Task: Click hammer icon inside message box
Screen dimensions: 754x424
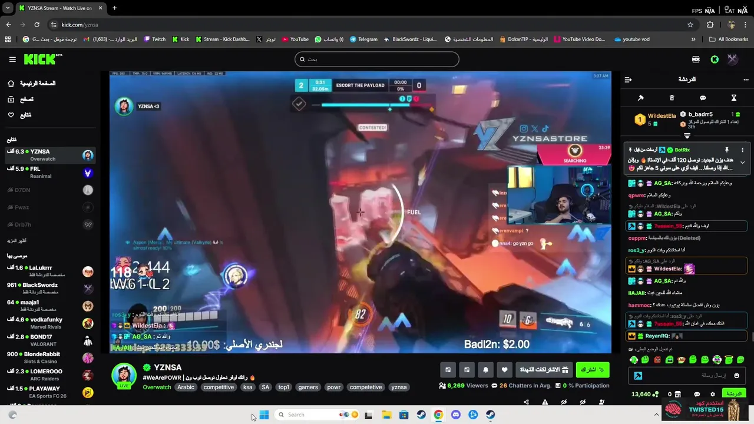Action: [x=638, y=376]
